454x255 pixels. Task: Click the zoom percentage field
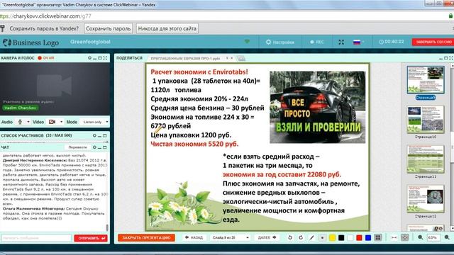click(x=433, y=238)
